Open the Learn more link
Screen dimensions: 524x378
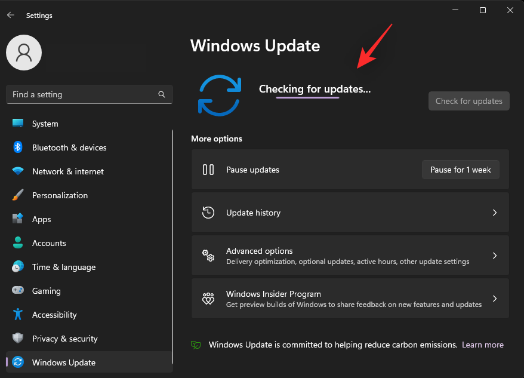pyautogui.click(x=482, y=345)
